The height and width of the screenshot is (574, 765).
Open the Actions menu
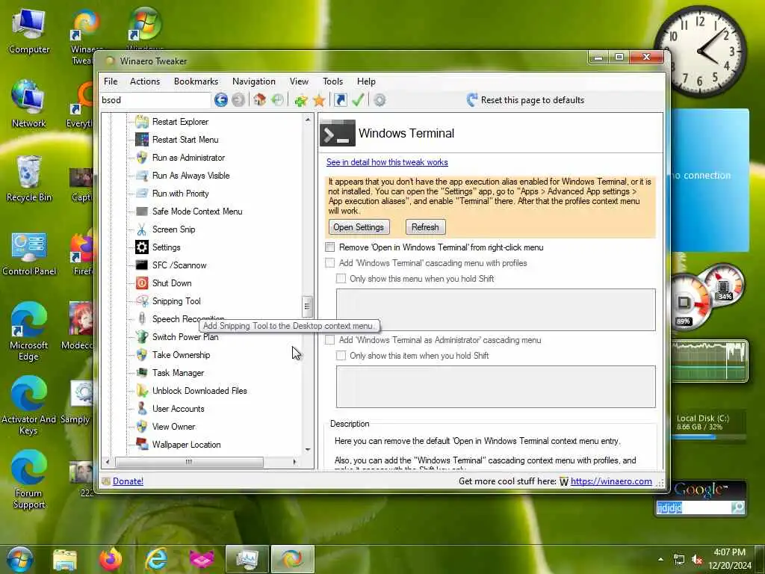pyautogui.click(x=145, y=81)
